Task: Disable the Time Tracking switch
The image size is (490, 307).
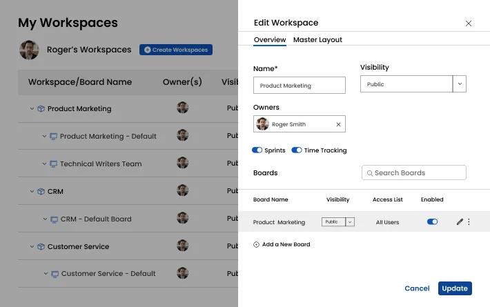Action: pyautogui.click(x=297, y=150)
